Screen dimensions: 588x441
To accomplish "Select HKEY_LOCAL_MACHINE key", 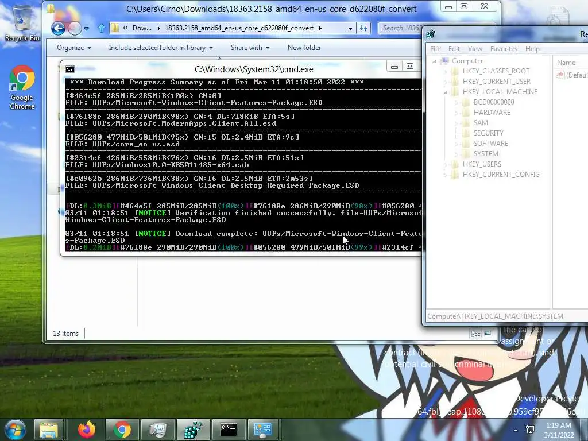I will point(500,91).
